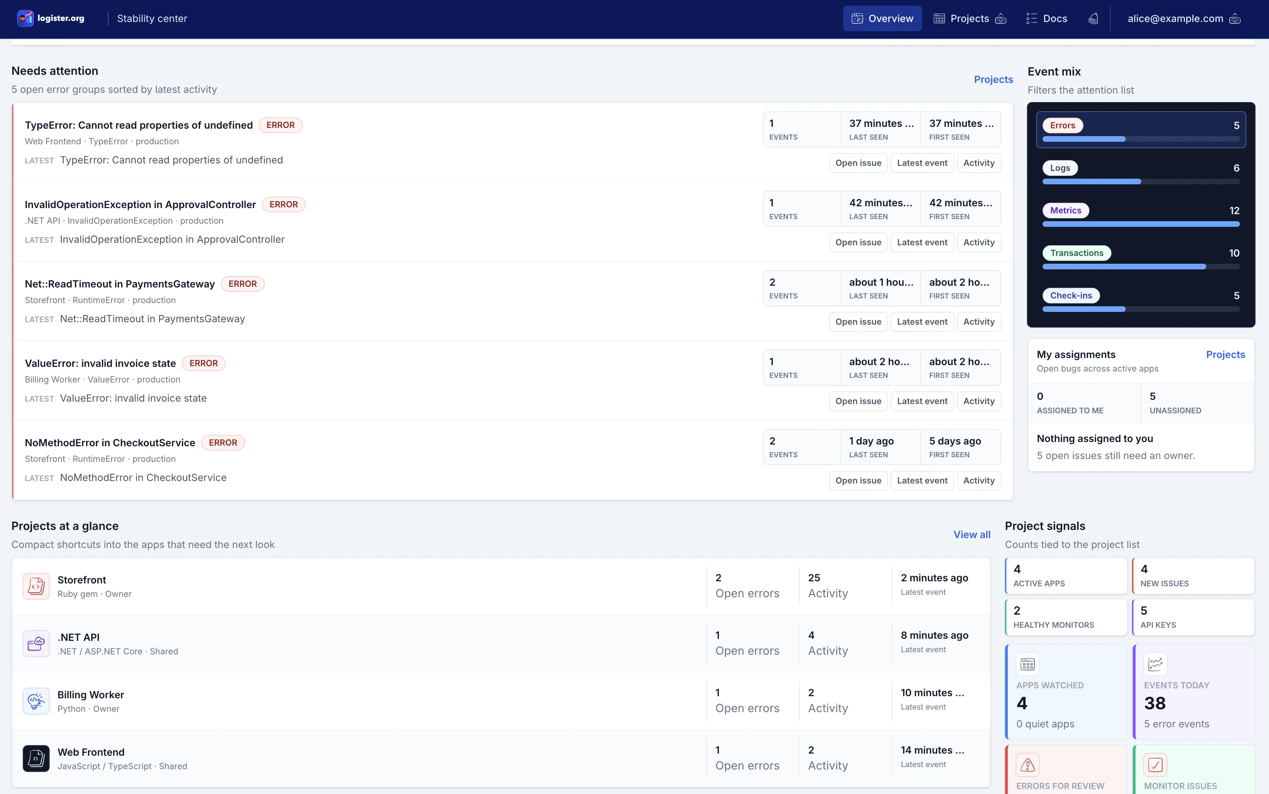The image size is (1269, 794).
Task: Filter attention list by Errors
Action: click(1141, 130)
